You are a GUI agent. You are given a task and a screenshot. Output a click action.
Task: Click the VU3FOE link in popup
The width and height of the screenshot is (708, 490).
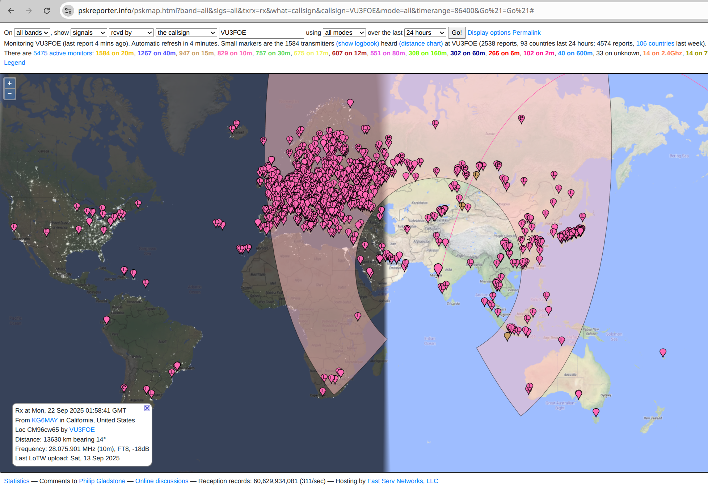(82, 430)
